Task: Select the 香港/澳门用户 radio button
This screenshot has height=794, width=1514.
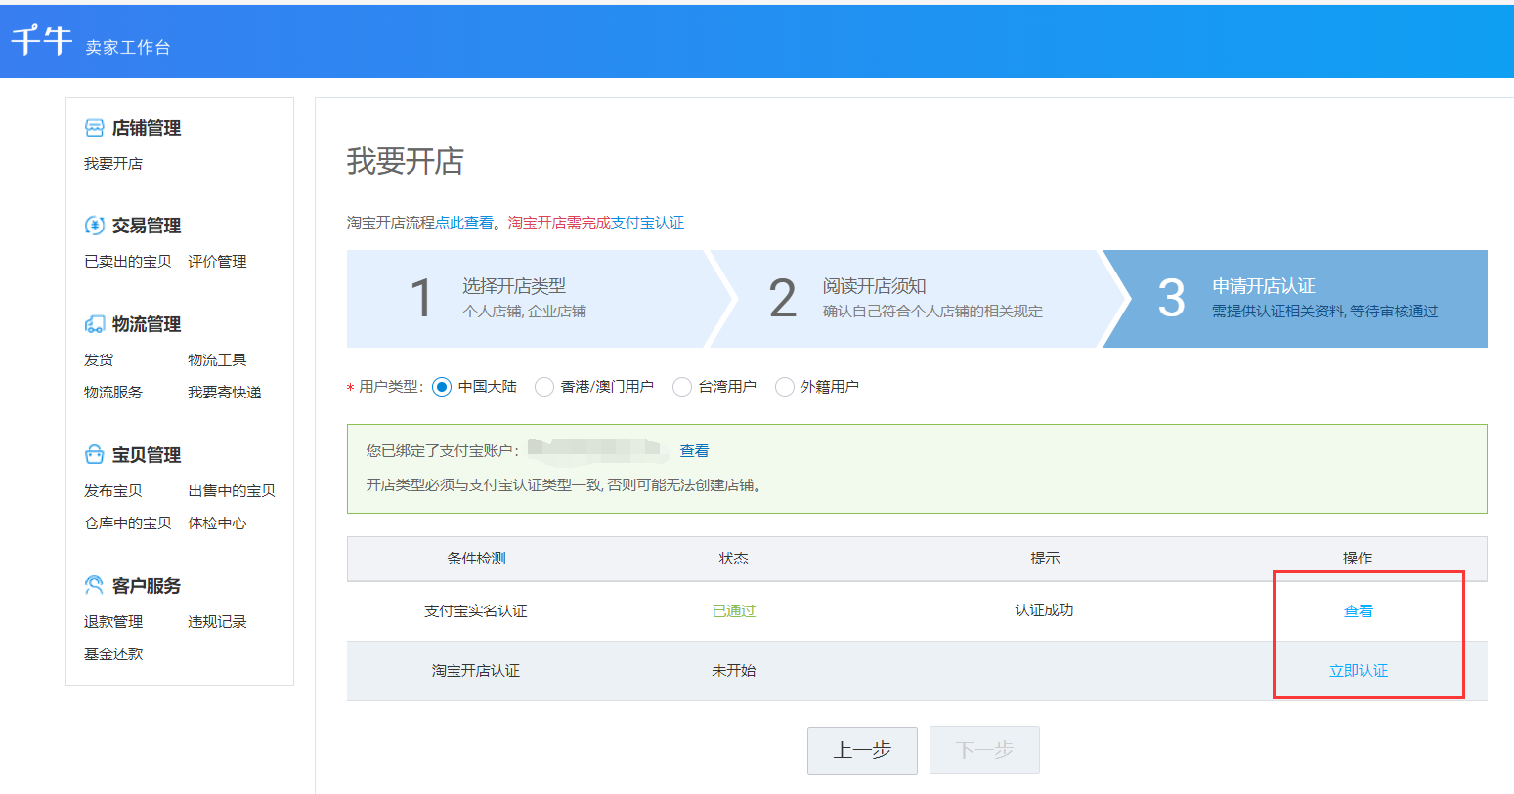Action: pos(544,386)
